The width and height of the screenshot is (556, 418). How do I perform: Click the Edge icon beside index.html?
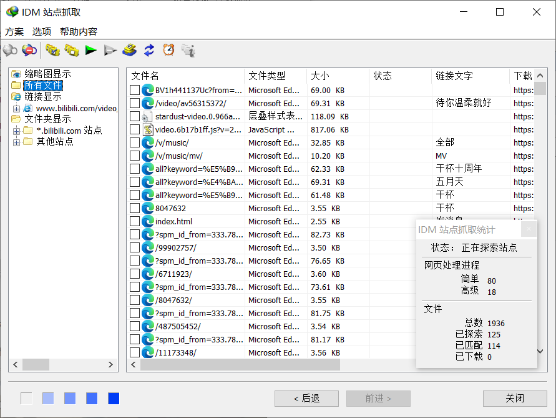(x=147, y=222)
